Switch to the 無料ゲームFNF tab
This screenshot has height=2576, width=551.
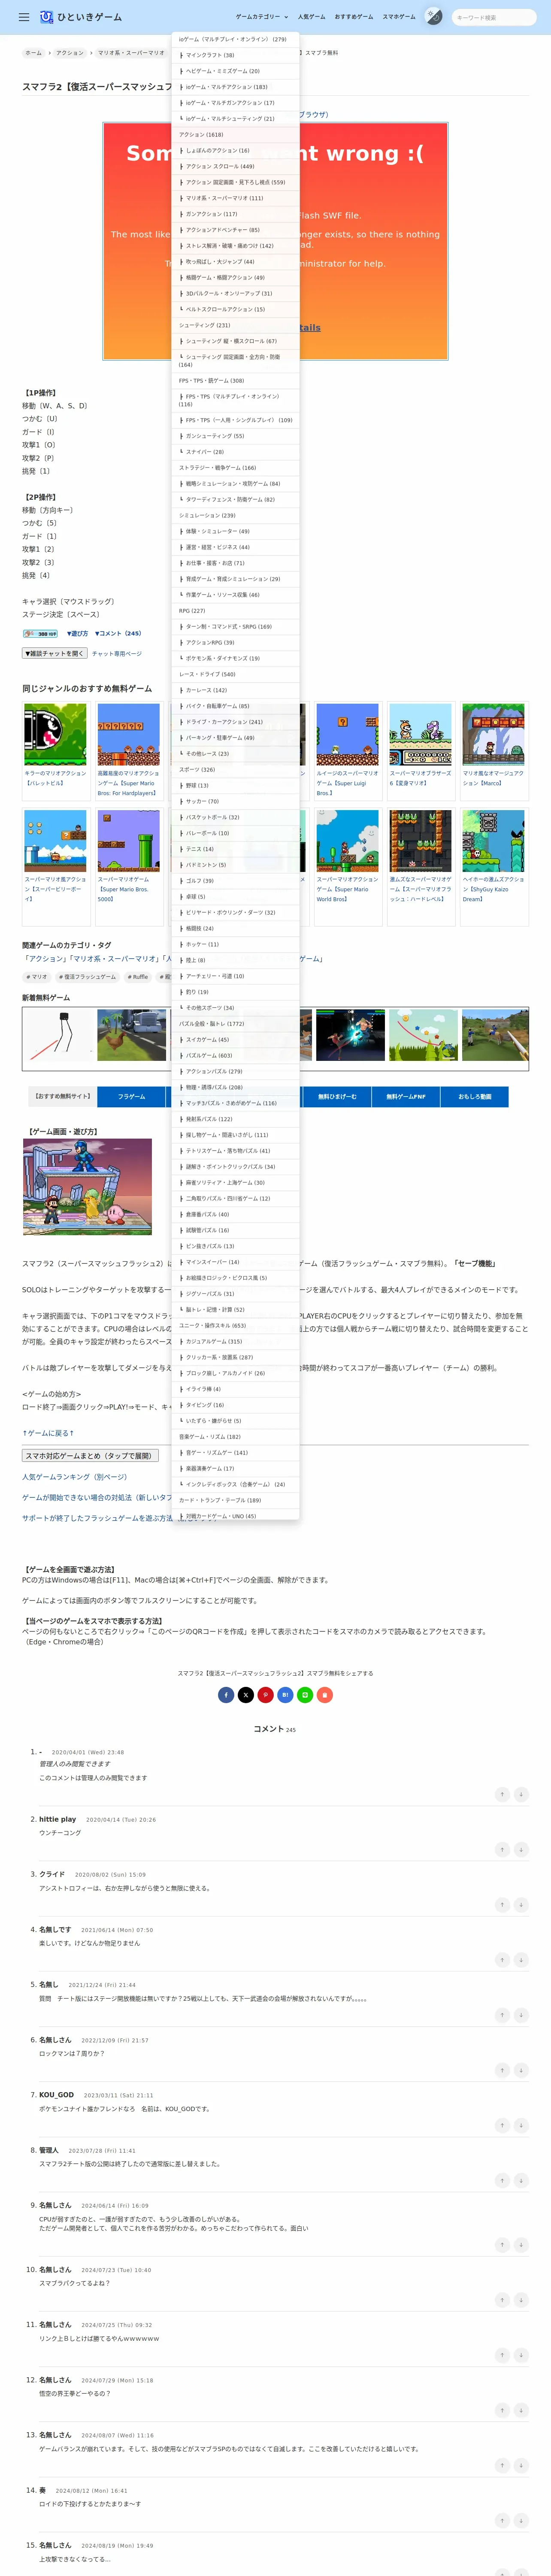click(x=406, y=1097)
